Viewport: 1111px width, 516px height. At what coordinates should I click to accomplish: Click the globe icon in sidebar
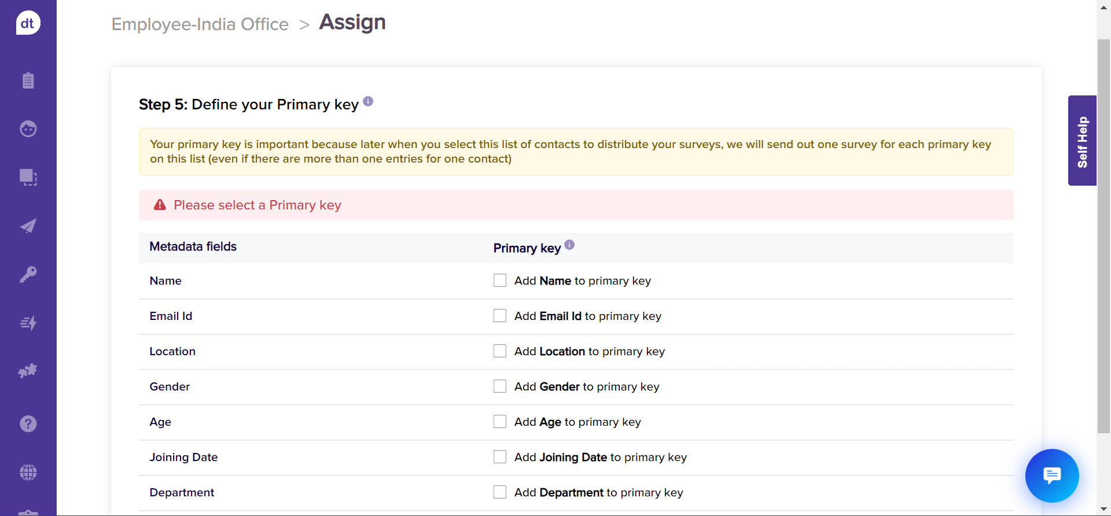(x=28, y=473)
